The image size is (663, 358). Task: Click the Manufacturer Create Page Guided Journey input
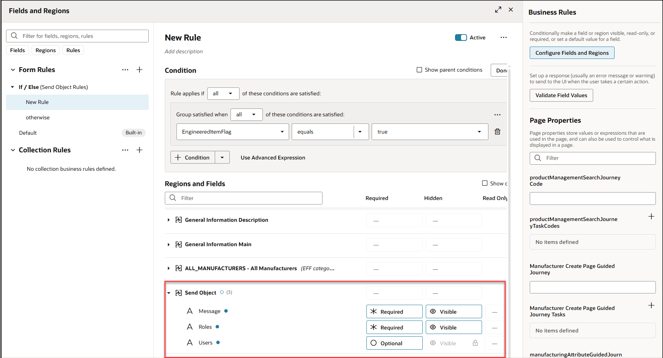pyautogui.click(x=593, y=287)
